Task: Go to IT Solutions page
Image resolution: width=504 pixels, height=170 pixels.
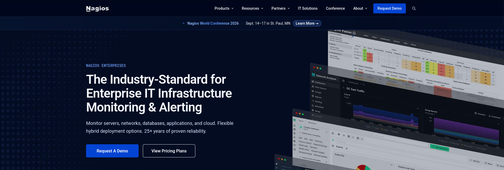Action: coord(308,8)
